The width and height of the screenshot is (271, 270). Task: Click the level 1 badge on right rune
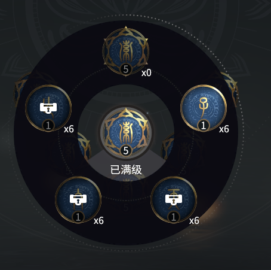(204, 126)
